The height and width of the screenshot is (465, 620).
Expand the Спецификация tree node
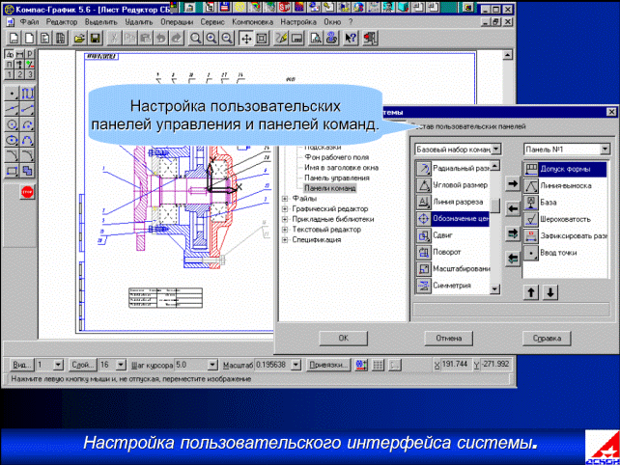coord(285,239)
